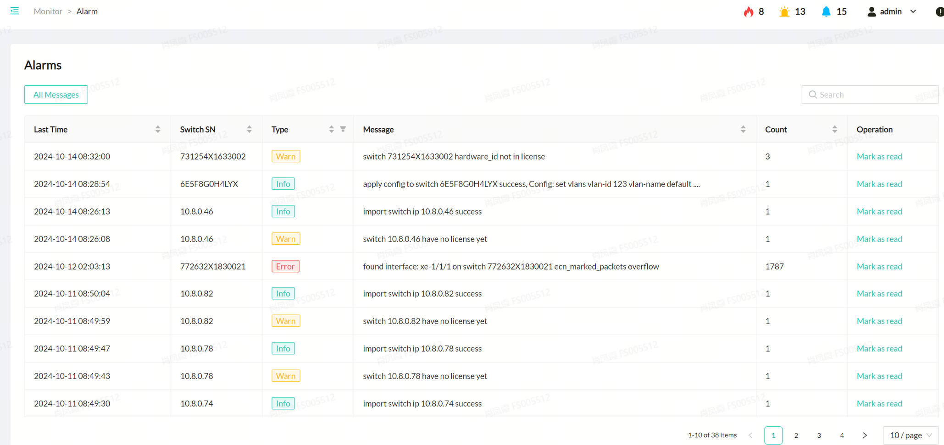
Task: Sort by Type column arrows
Action: tap(331, 129)
